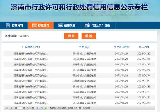The height and width of the screenshot is (112, 160).
Task: Jump to last page arrow icon
Action: 42,108
